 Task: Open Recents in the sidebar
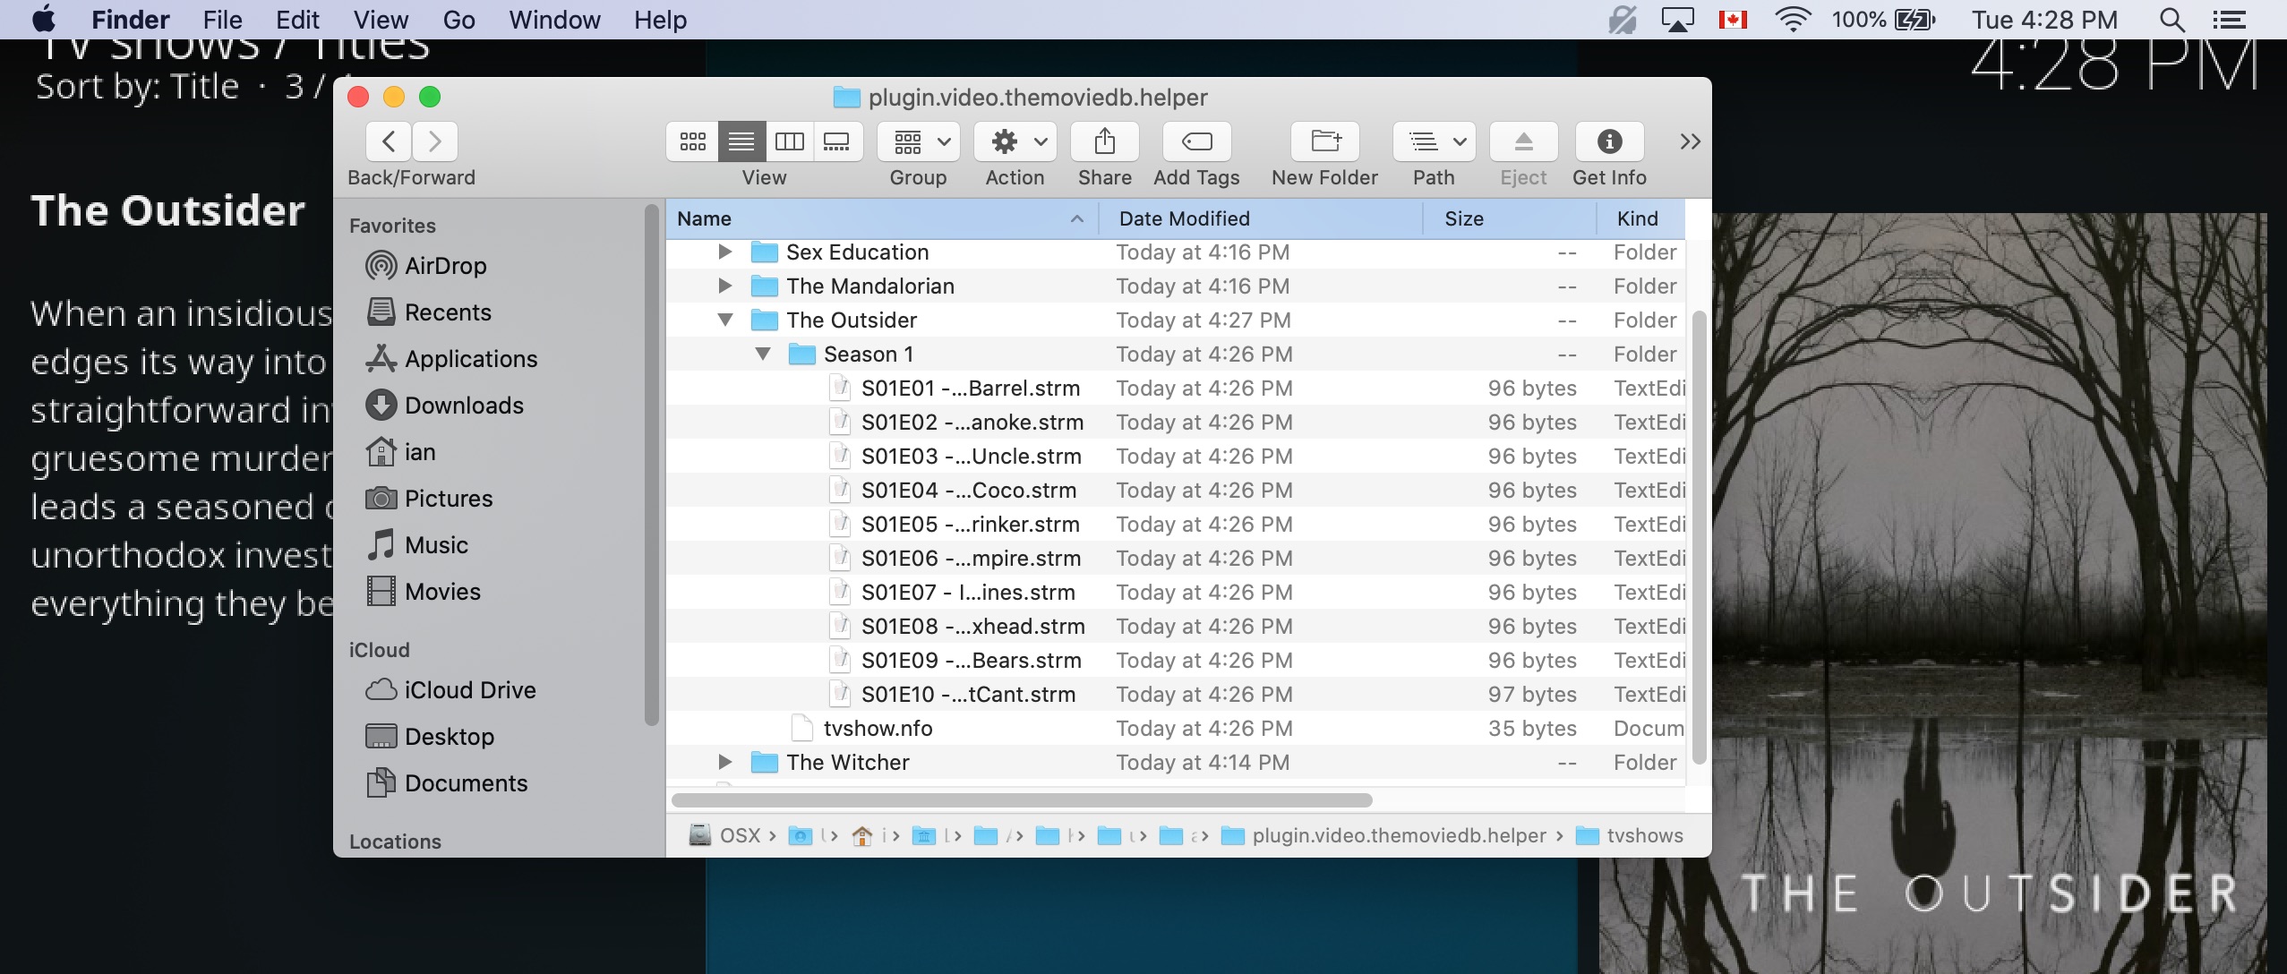point(430,312)
